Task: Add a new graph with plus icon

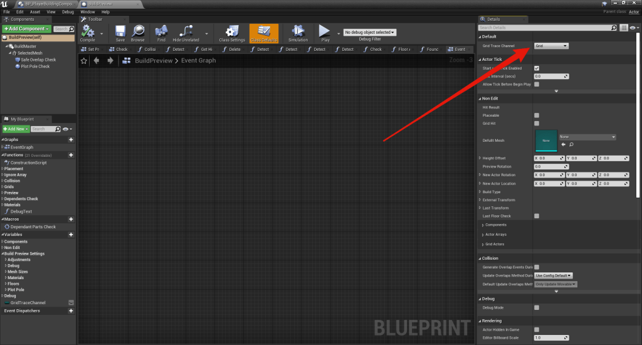Action: (71, 140)
